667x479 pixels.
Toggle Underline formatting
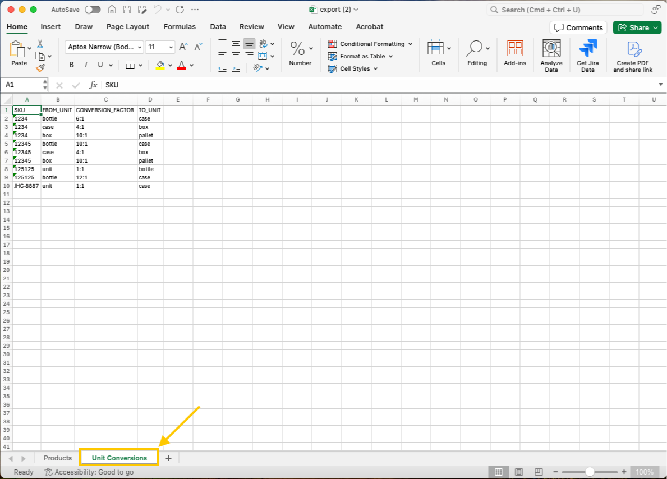coord(100,65)
